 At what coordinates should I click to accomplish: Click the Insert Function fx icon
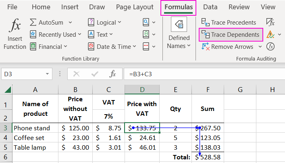pyautogui.click(x=15, y=27)
